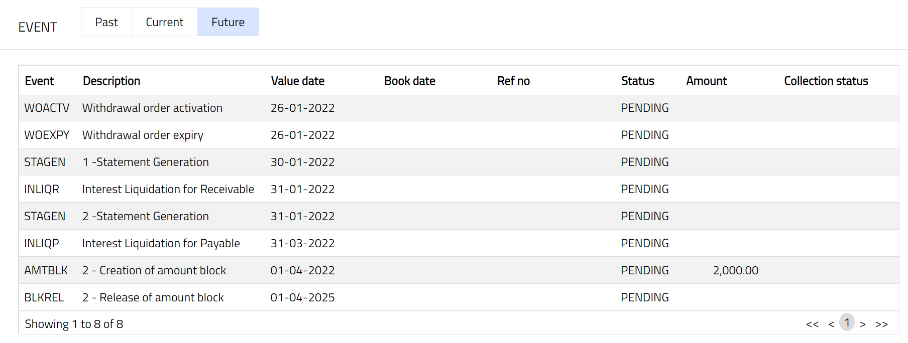Viewport: 908px width, 343px height.
Task: Select the BLKREL Release of amount block row
Action: (153, 297)
